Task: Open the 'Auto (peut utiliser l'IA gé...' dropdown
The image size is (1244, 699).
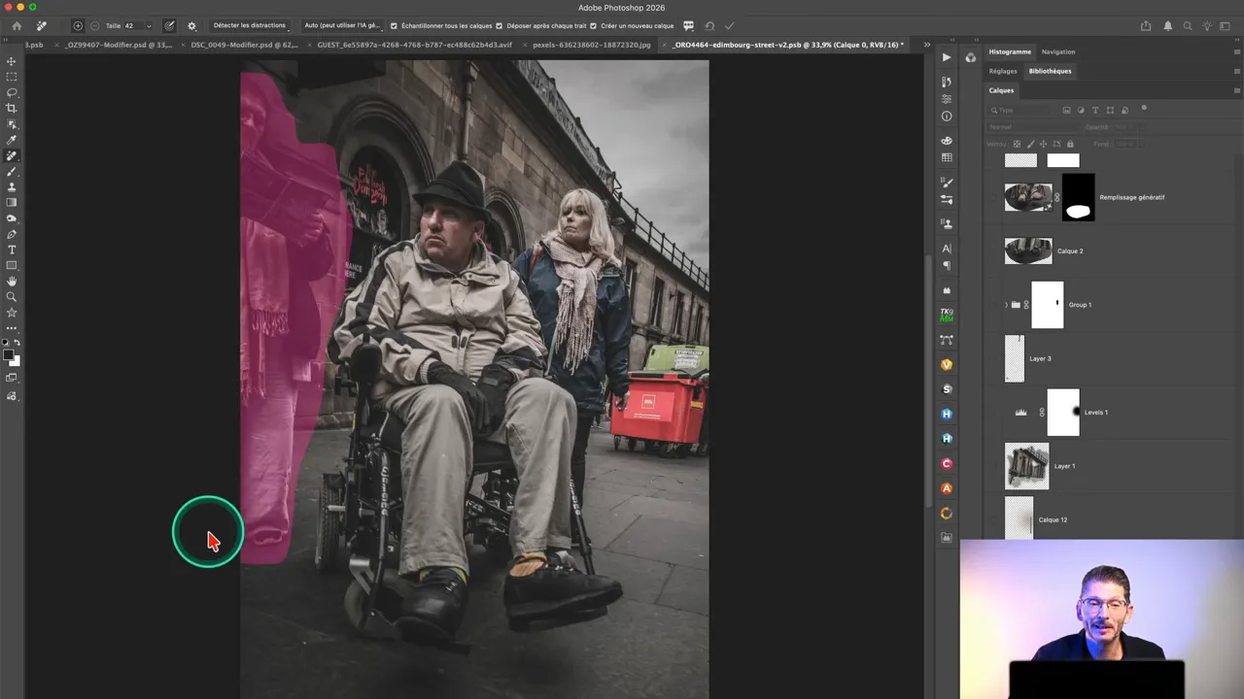Action: [x=342, y=26]
